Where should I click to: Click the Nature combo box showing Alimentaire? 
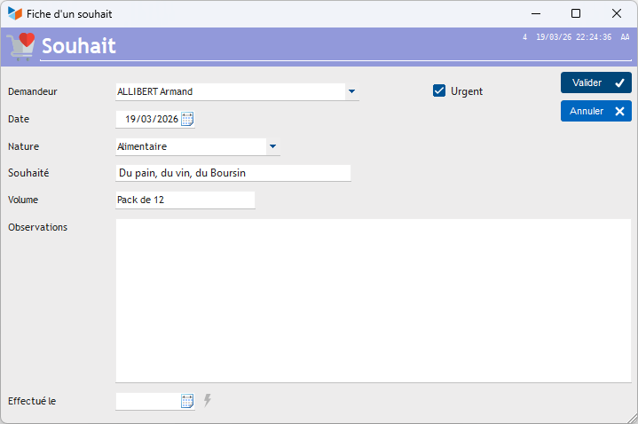190,146
